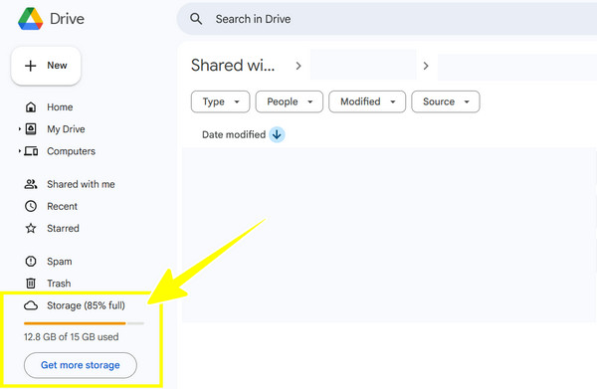Image resolution: width=597 pixels, height=389 pixels.
Task: Open the Spam folder
Action: click(x=60, y=262)
